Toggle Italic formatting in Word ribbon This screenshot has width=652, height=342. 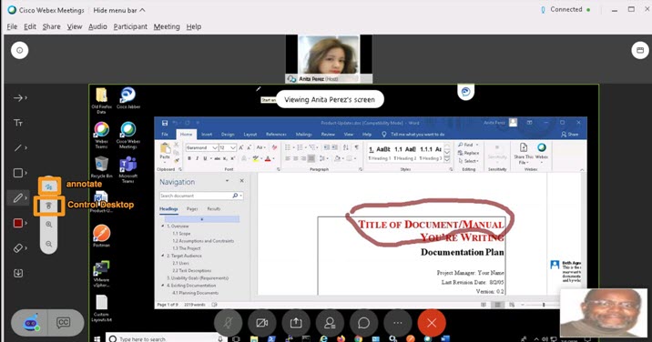pos(197,159)
